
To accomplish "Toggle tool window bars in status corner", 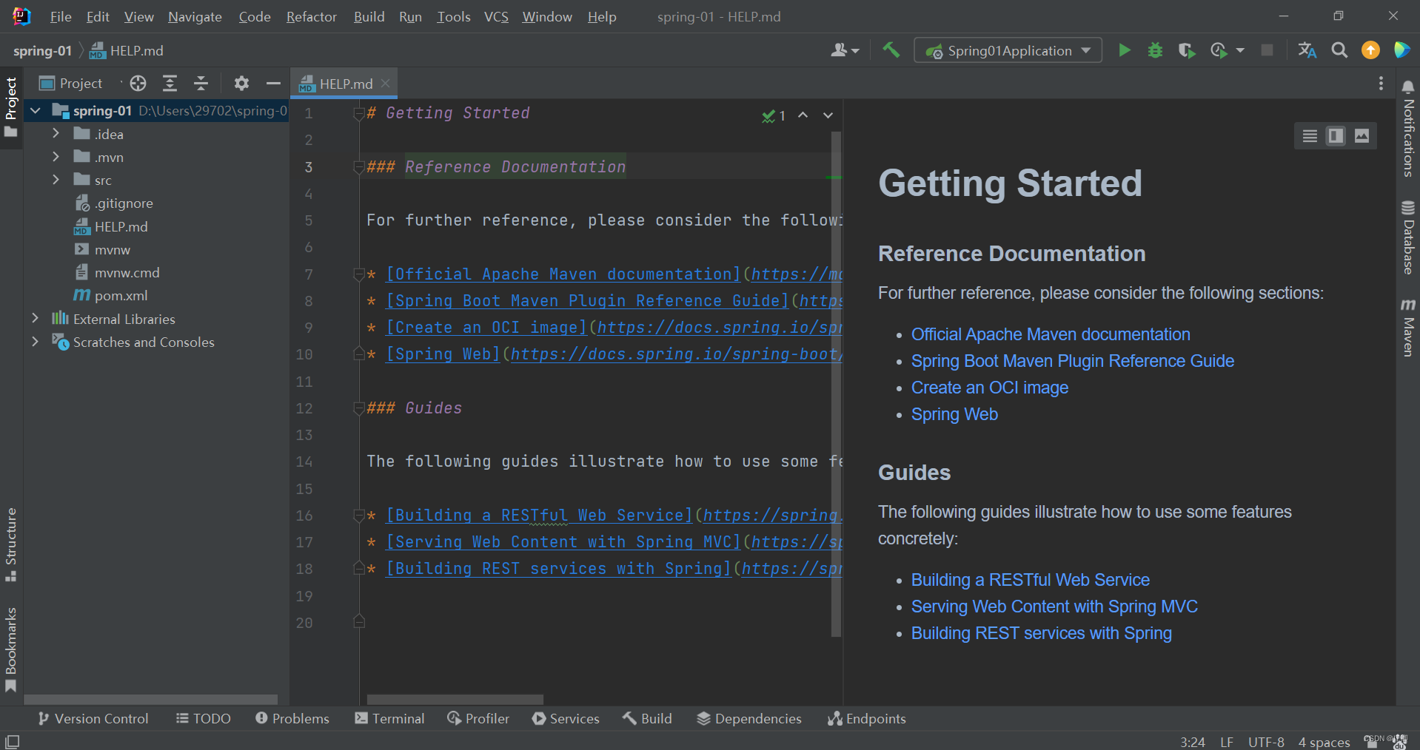I will (13, 741).
